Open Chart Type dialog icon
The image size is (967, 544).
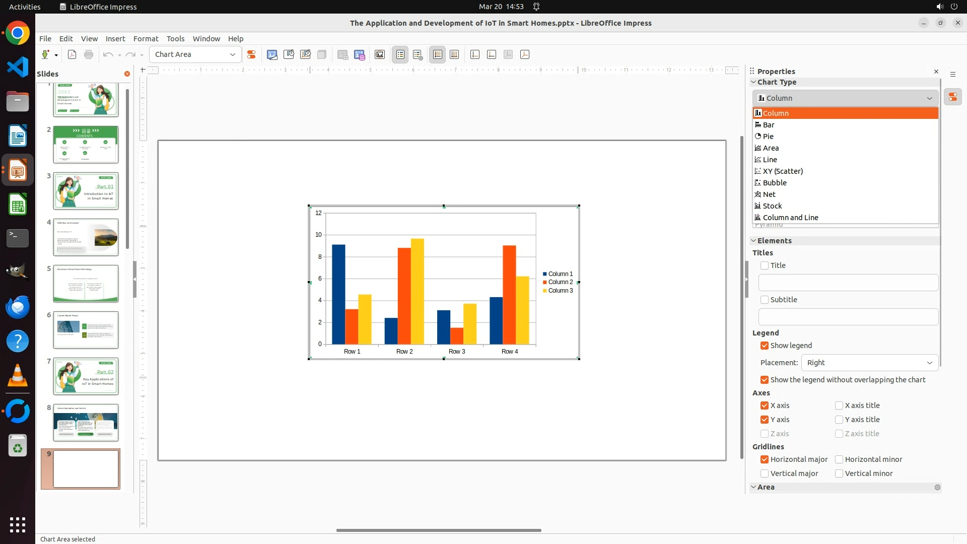point(272,54)
